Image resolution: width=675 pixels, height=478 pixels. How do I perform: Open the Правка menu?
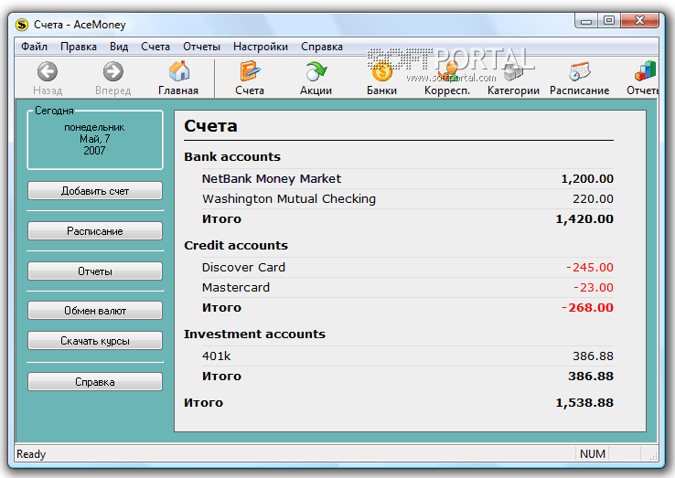(79, 47)
